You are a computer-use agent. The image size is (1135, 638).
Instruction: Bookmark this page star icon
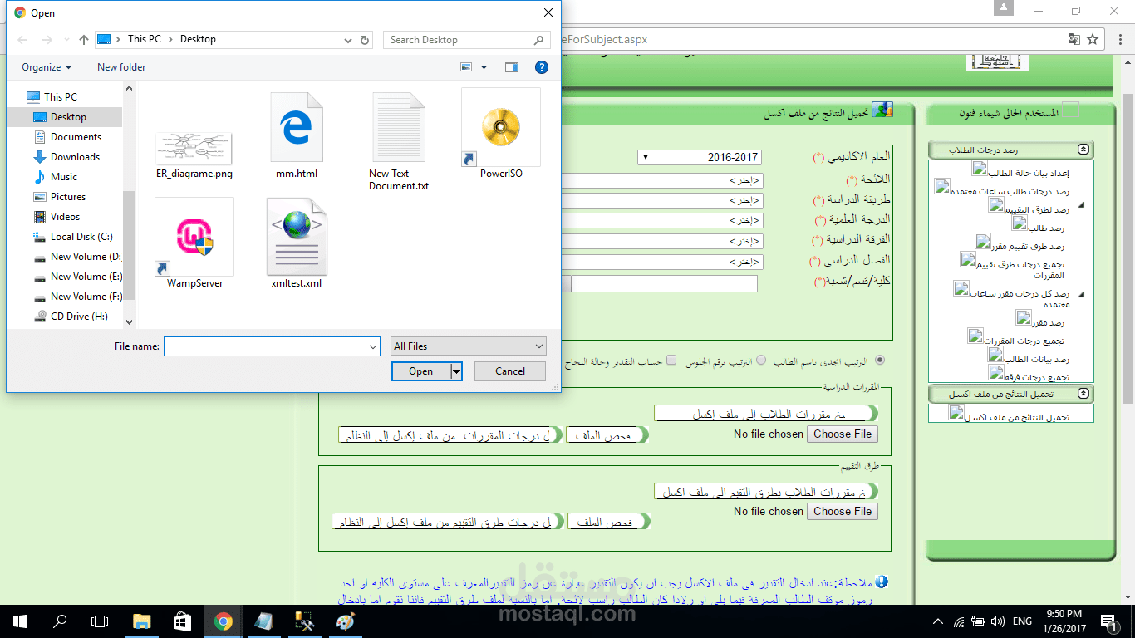1093,39
